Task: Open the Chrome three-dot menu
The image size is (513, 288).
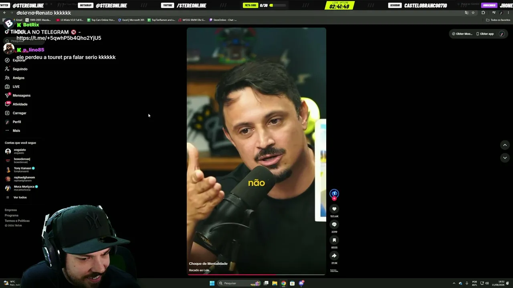Action: pos(507,13)
